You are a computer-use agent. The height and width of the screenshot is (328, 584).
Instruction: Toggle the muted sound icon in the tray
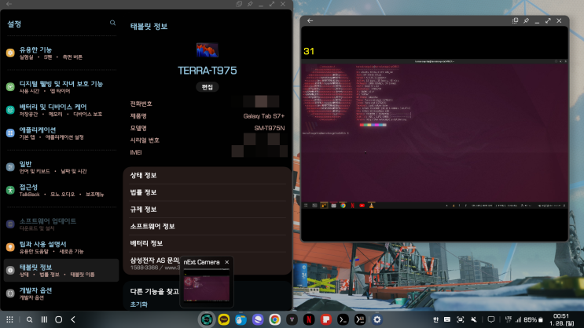click(474, 320)
